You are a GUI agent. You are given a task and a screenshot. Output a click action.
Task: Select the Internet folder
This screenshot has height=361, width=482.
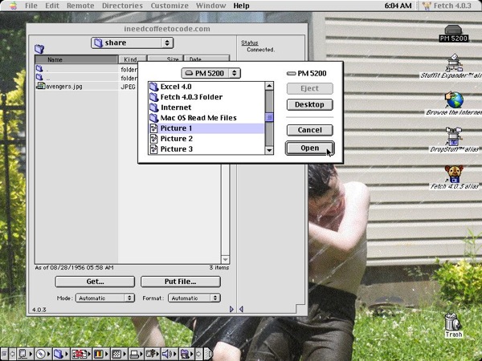206,107
